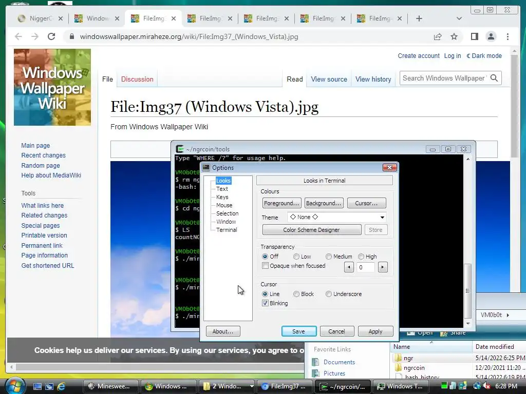Click Show Desktop quick launch icon
This screenshot has height=394, width=526.
click(x=37, y=386)
